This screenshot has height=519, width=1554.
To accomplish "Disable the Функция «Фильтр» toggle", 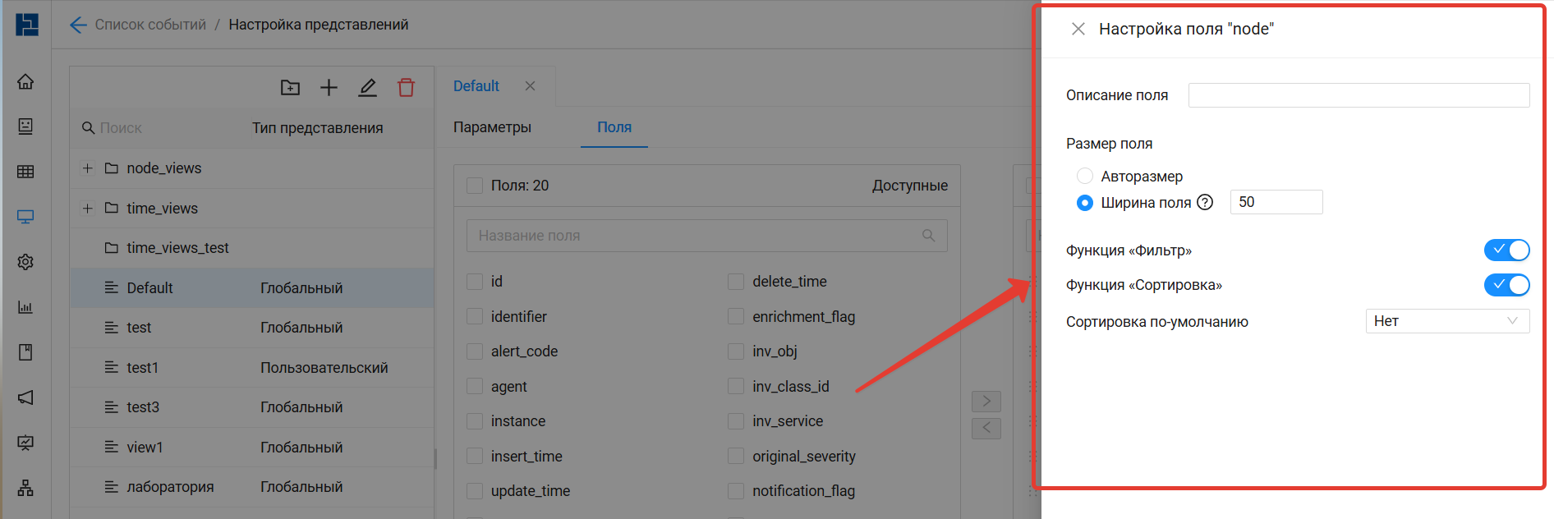I will pyautogui.click(x=1506, y=250).
